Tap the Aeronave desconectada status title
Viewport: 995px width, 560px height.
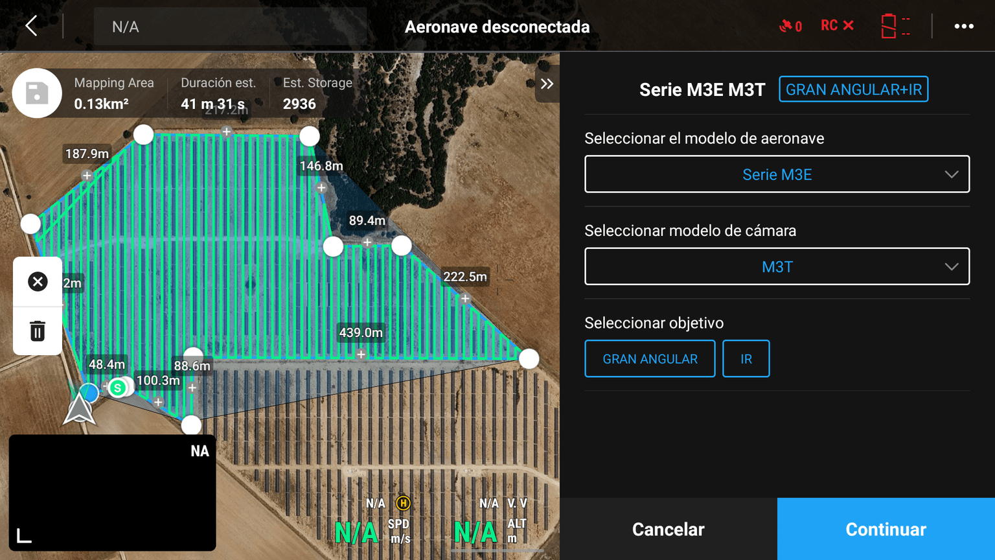[497, 27]
